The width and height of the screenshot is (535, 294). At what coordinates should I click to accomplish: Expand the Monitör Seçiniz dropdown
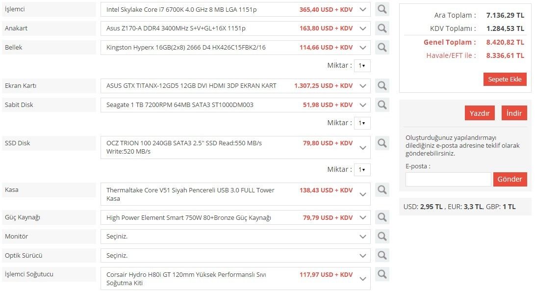(362, 237)
